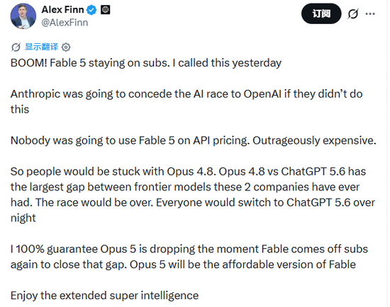390x307 pixels.
Task: Click the line 'I 100% guarantee Opus 5 is dropping'
Action: tap(189, 249)
